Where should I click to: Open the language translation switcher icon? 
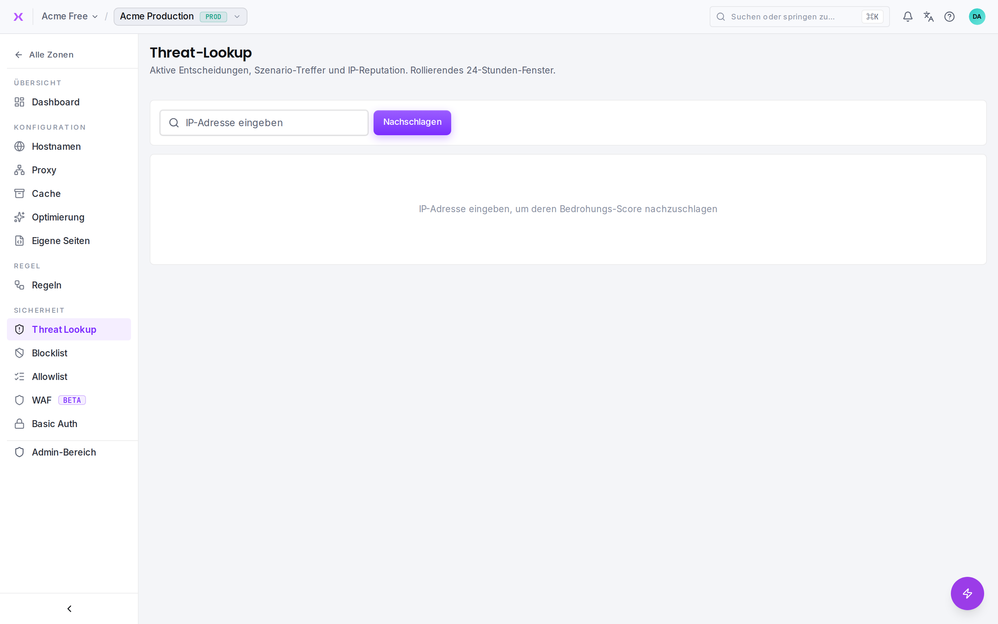[x=929, y=17]
